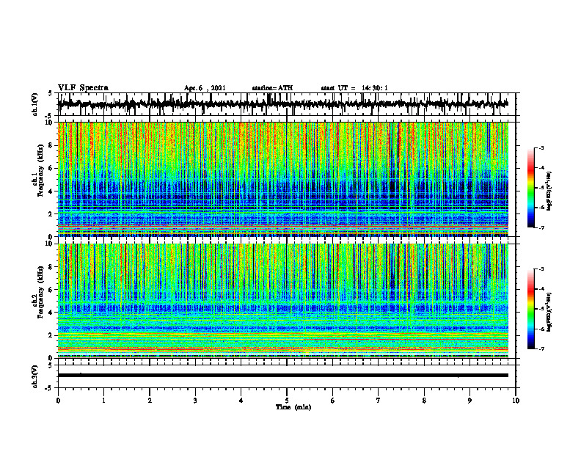
Task: Click the time axis tick label "5"
Action: point(287,401)
